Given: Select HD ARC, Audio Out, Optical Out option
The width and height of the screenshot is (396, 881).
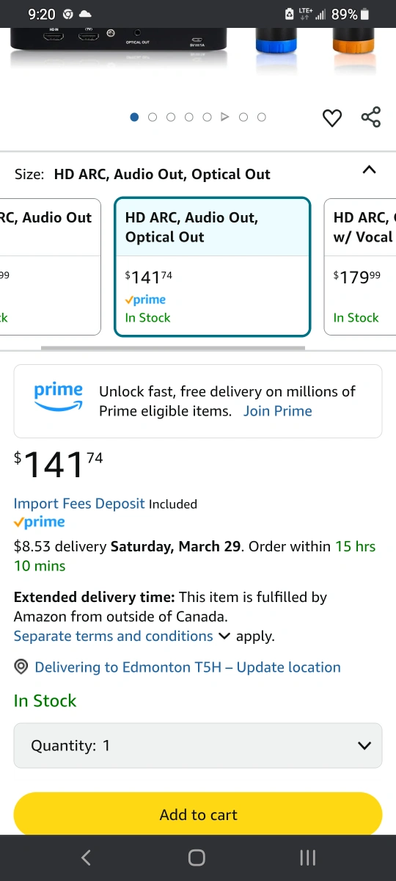Looking at the screenshot, I should point(213,267).
